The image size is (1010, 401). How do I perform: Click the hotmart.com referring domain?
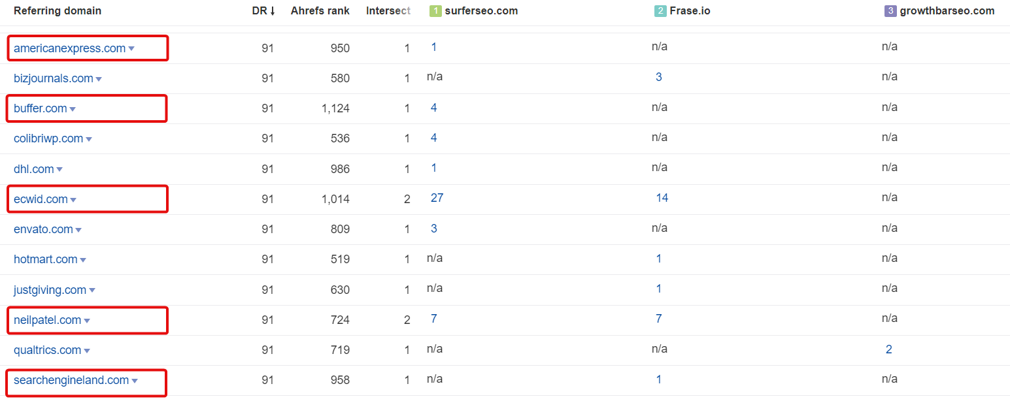(x=46, y=259)
